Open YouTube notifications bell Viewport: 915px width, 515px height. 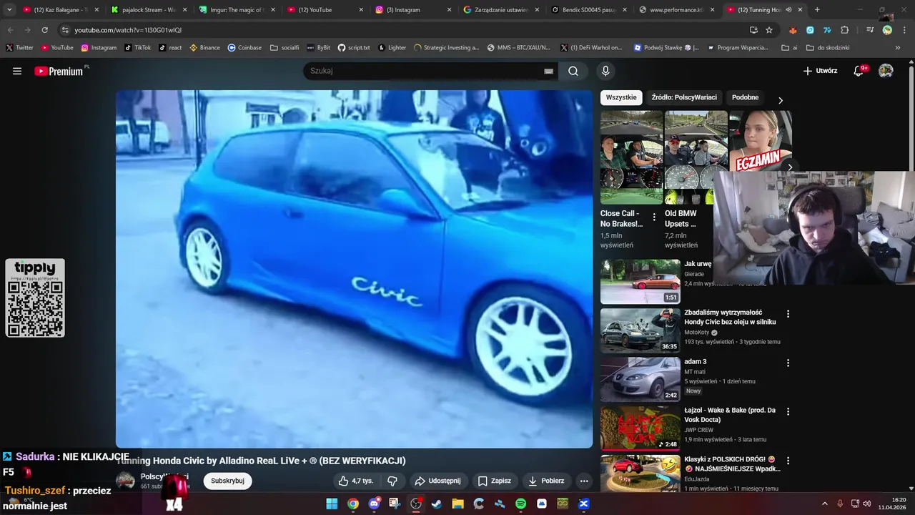(x=860, y=71)
